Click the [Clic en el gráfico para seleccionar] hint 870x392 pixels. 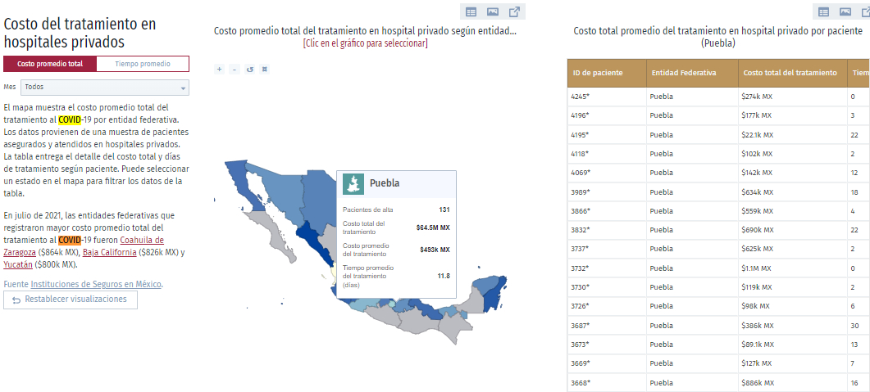click(x=365, y=43)
